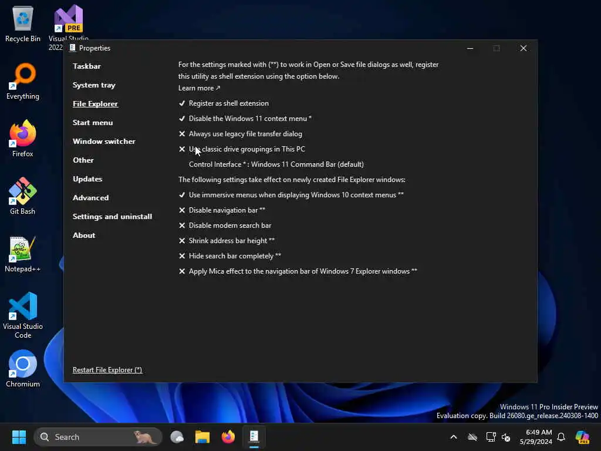
Task: Minimize the Properties window
Action: coord(470,48)
